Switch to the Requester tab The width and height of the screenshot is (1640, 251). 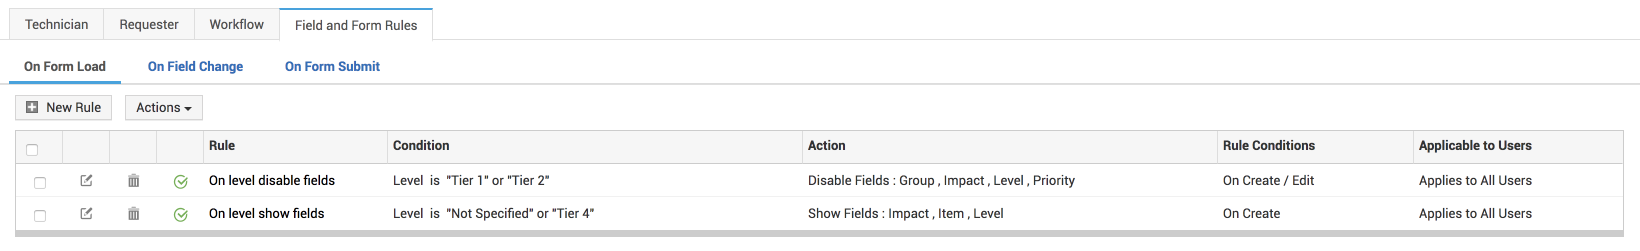pos(149,25)
